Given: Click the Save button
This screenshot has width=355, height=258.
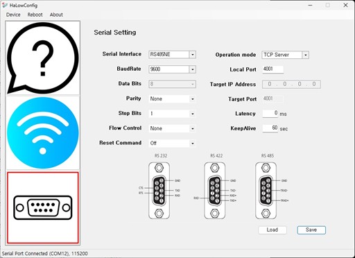Looking at the screenshot, I should coord(311,230).
